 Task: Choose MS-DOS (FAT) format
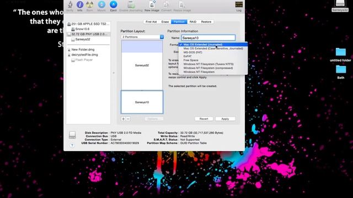213,52
